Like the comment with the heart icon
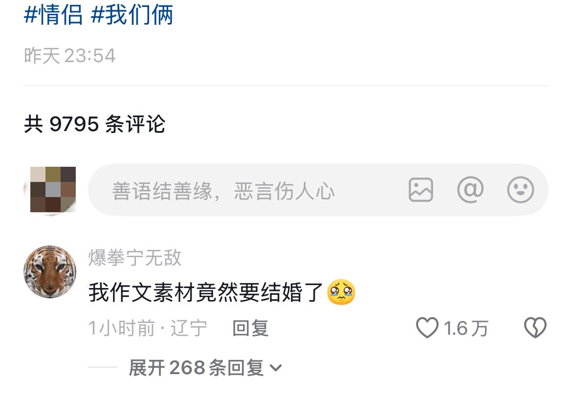The image size is (572, 401). point(427,327)
